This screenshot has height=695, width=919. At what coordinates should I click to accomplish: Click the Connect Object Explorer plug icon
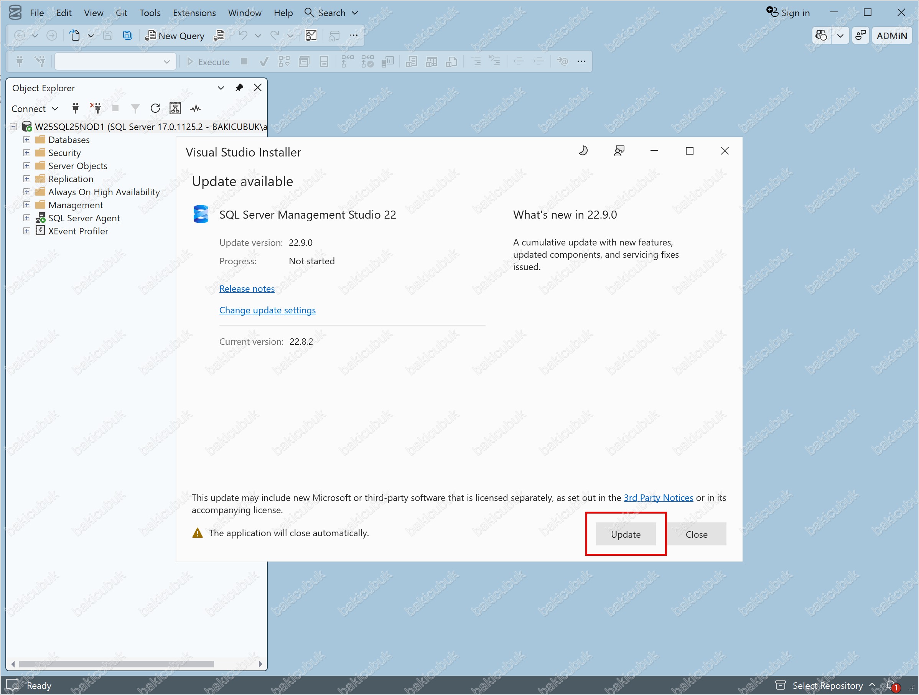click(75, 109)
